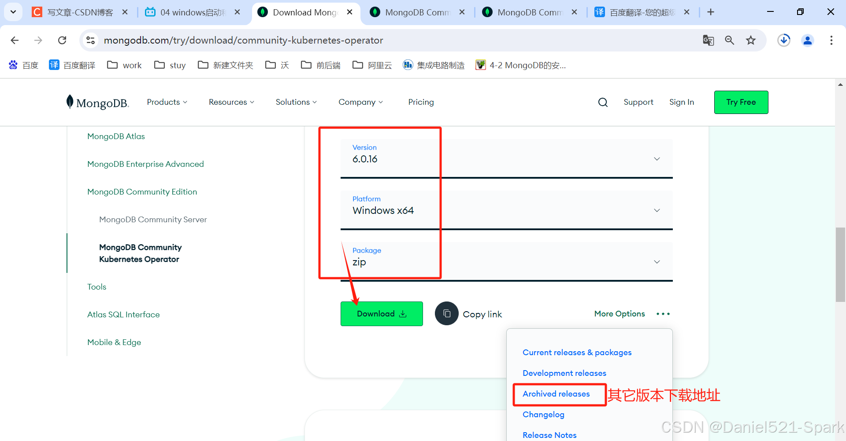Open the 前后端 bookmark folder
The image size is (846, 441).
pyautogui.click(x=321, y=65)
